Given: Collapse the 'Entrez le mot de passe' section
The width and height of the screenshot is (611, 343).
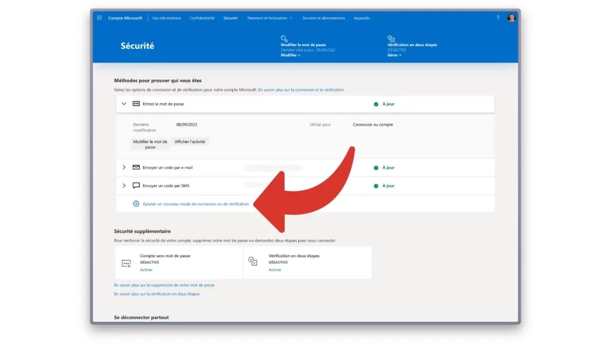Looking at the screenshot, I should tap(124, 104).
